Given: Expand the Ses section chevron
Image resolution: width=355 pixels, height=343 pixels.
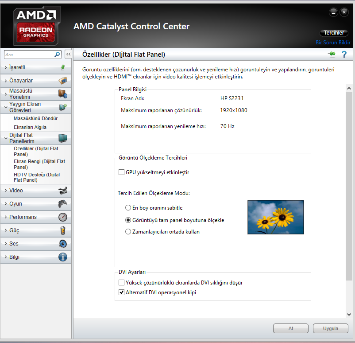Looking at the screenshot, I should click(x=6, y=244).
